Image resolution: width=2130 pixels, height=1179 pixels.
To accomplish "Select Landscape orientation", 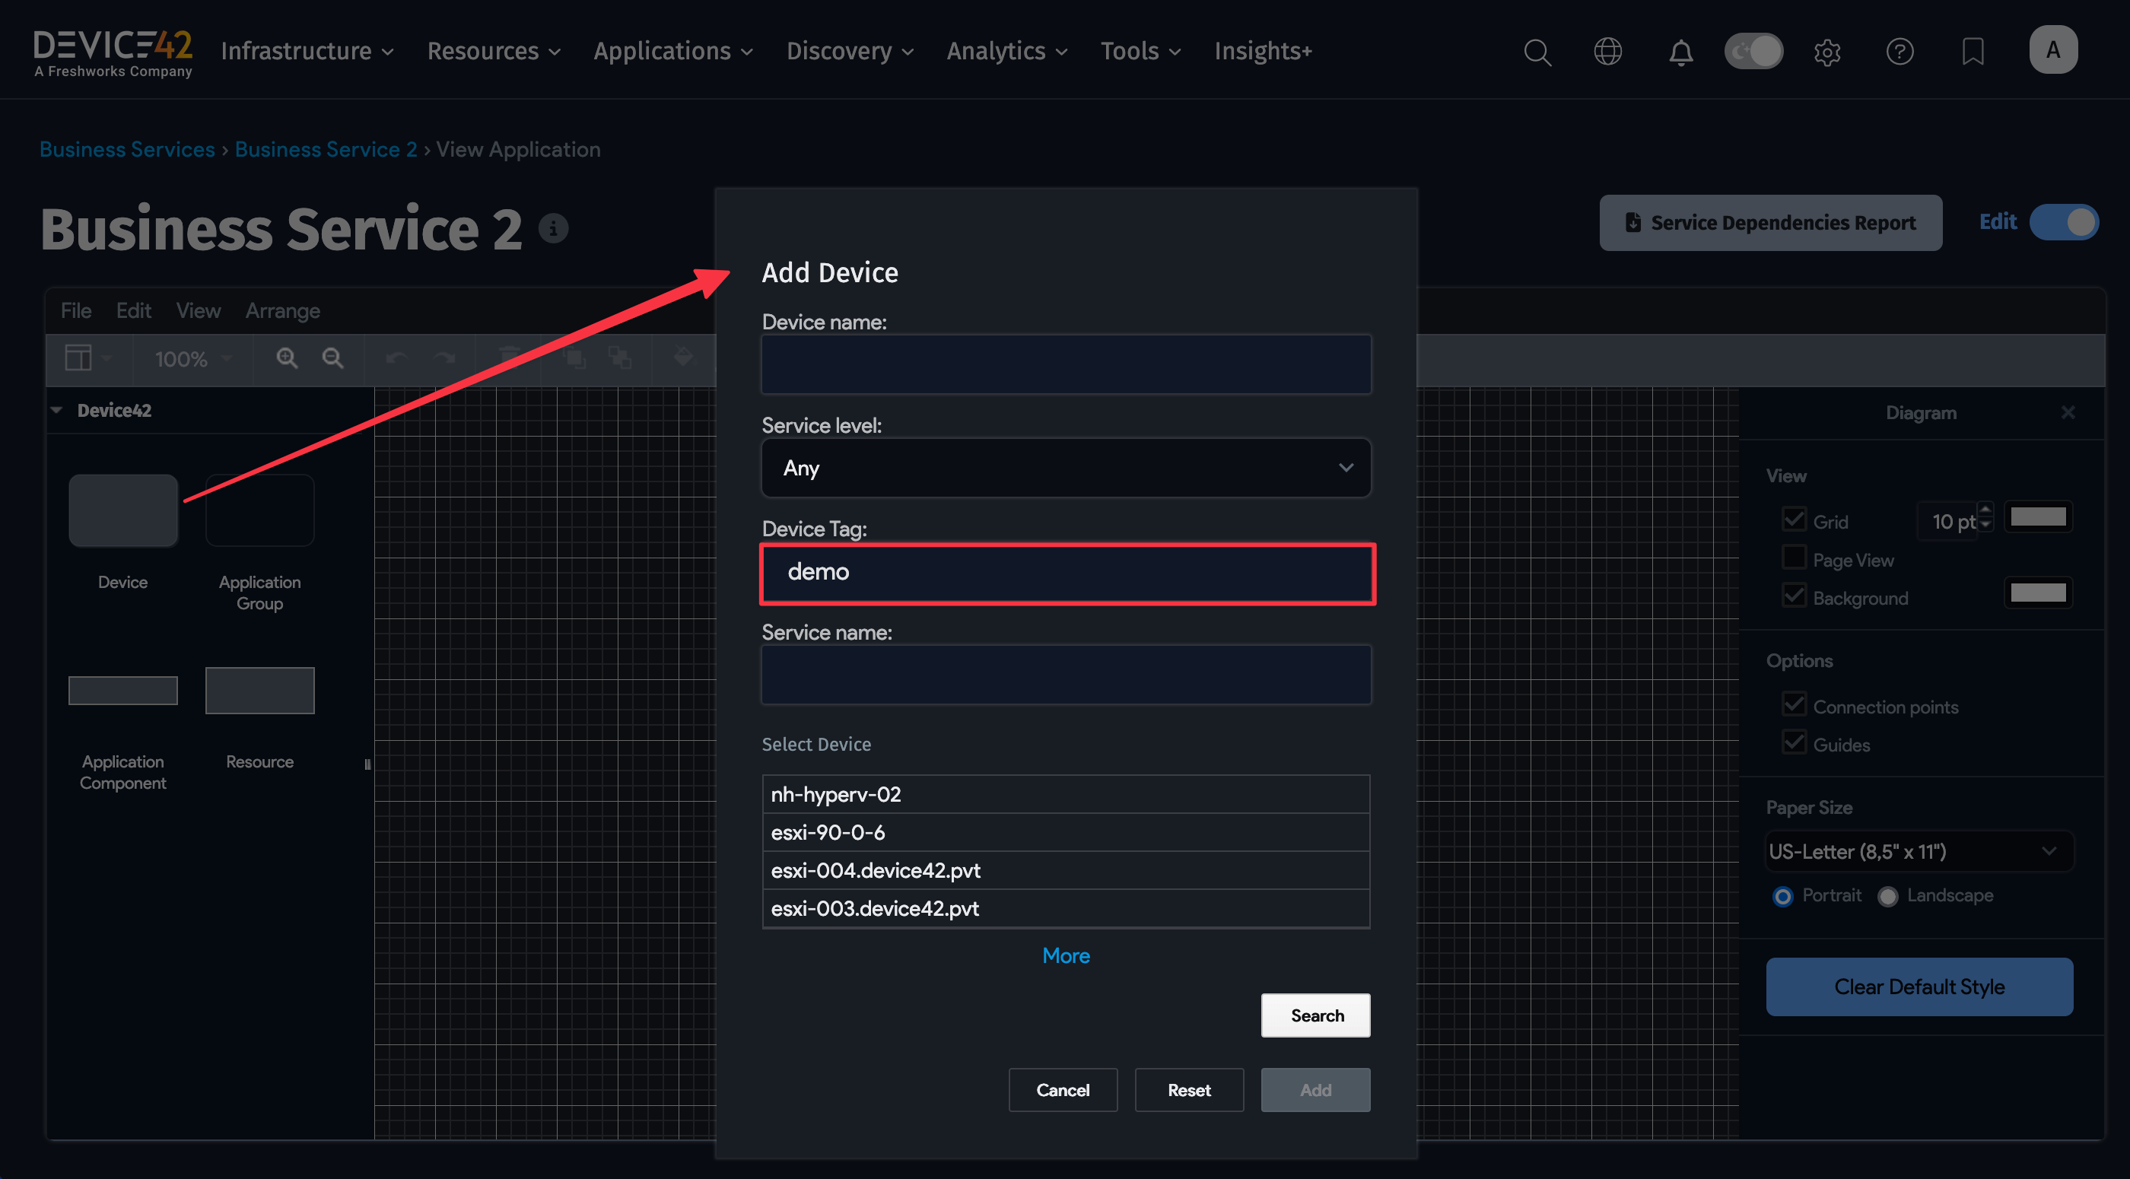I will point(1887,896).
